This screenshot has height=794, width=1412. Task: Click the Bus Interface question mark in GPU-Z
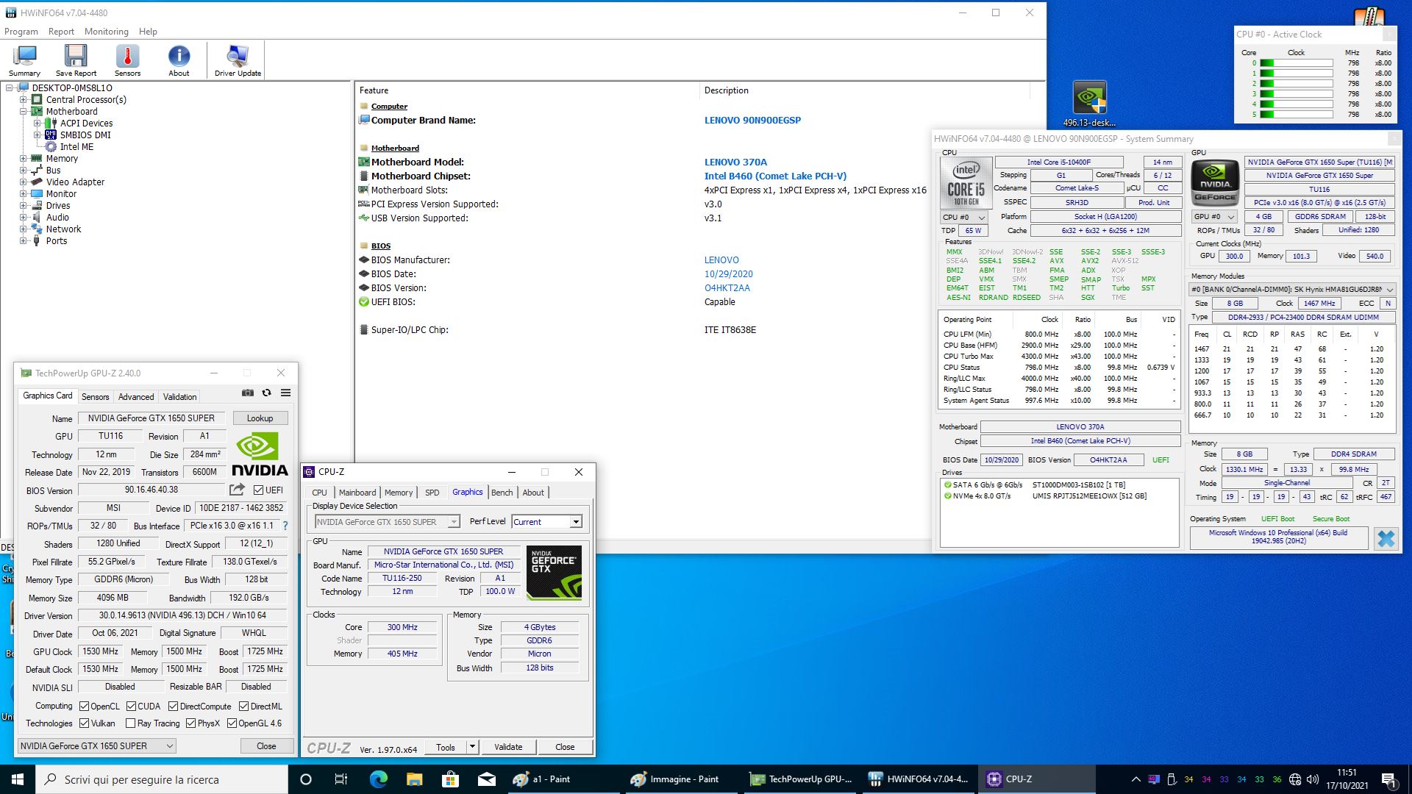pyautogui.click(x=285, y=526)
